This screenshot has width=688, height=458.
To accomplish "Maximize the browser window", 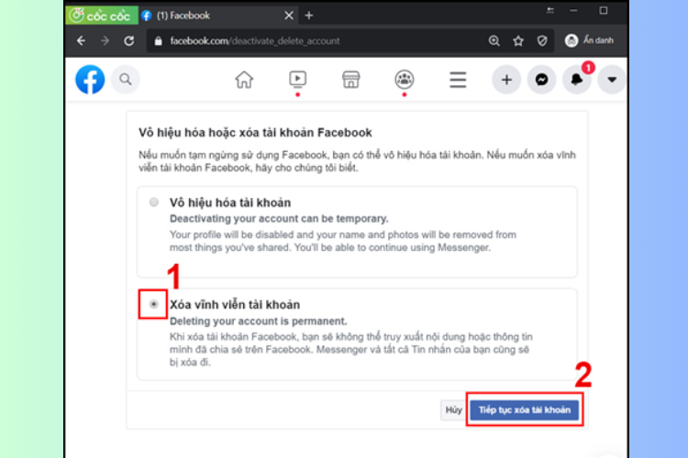I will tap(604, 10).
